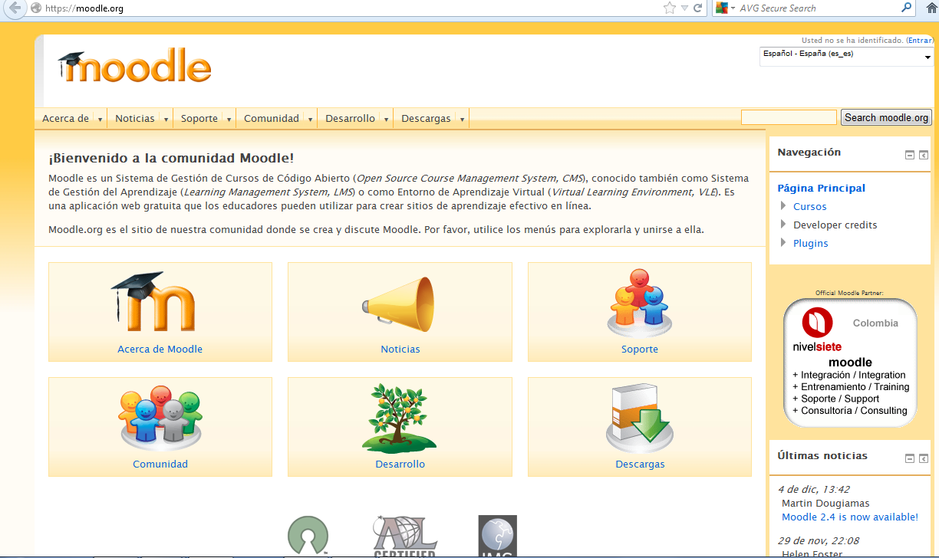939x558 pixels.
Task: Click the Search moodle.org button
Action: (x=887, y=117)
